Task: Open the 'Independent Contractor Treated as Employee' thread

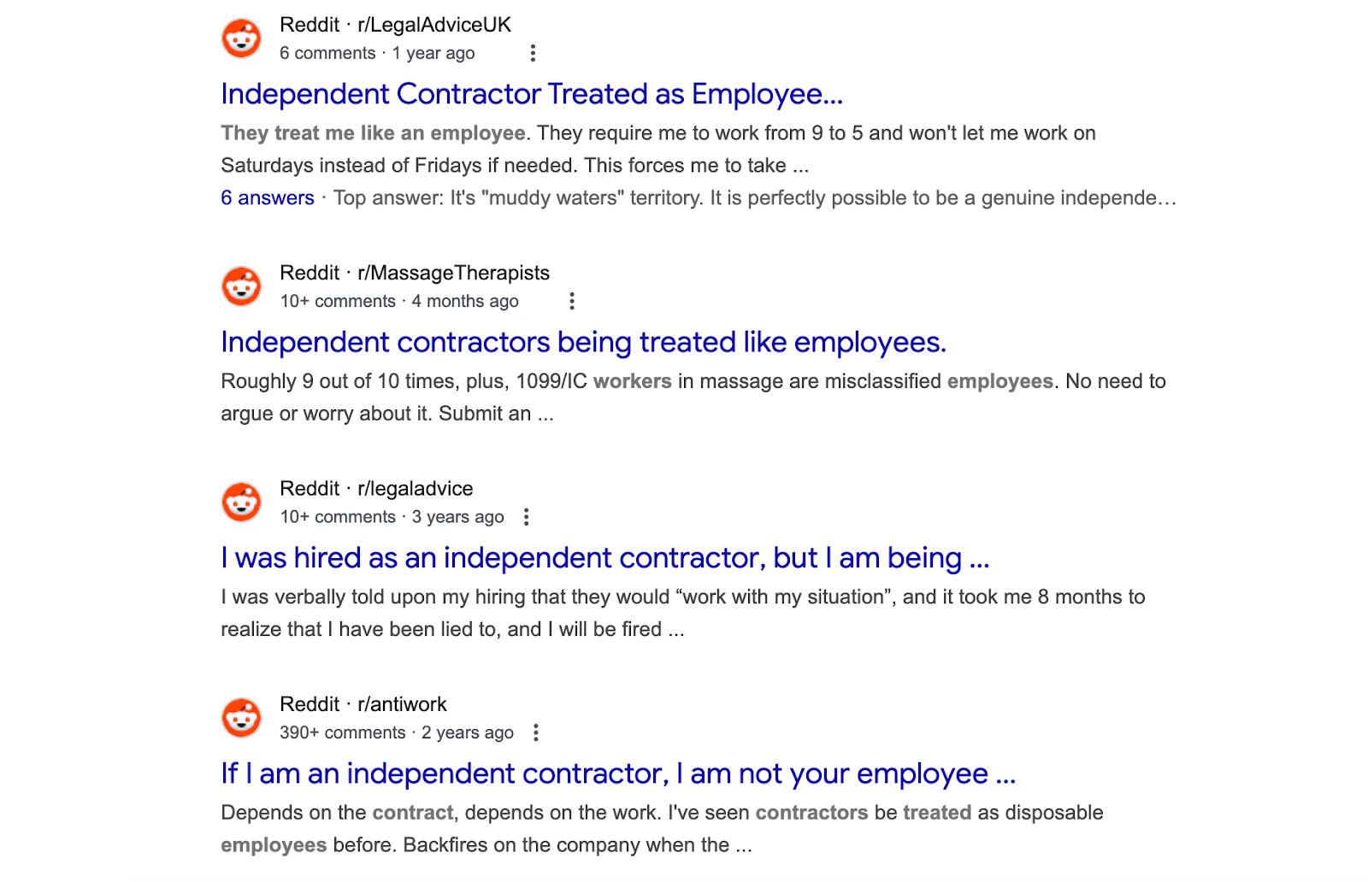Action: pos(531,94)
